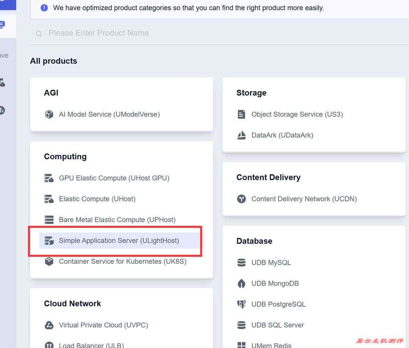Go to Virtual Private Cloud (UVPC)
Image resolution: width=409 pixels, height=348 pixels.
pyautogui.click(x=103, y=325)
